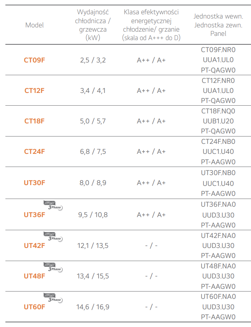Click the 3Phase icon above UT42F
Image resolution: width=251 pixels, height=327 pixels.
[53, 237]
